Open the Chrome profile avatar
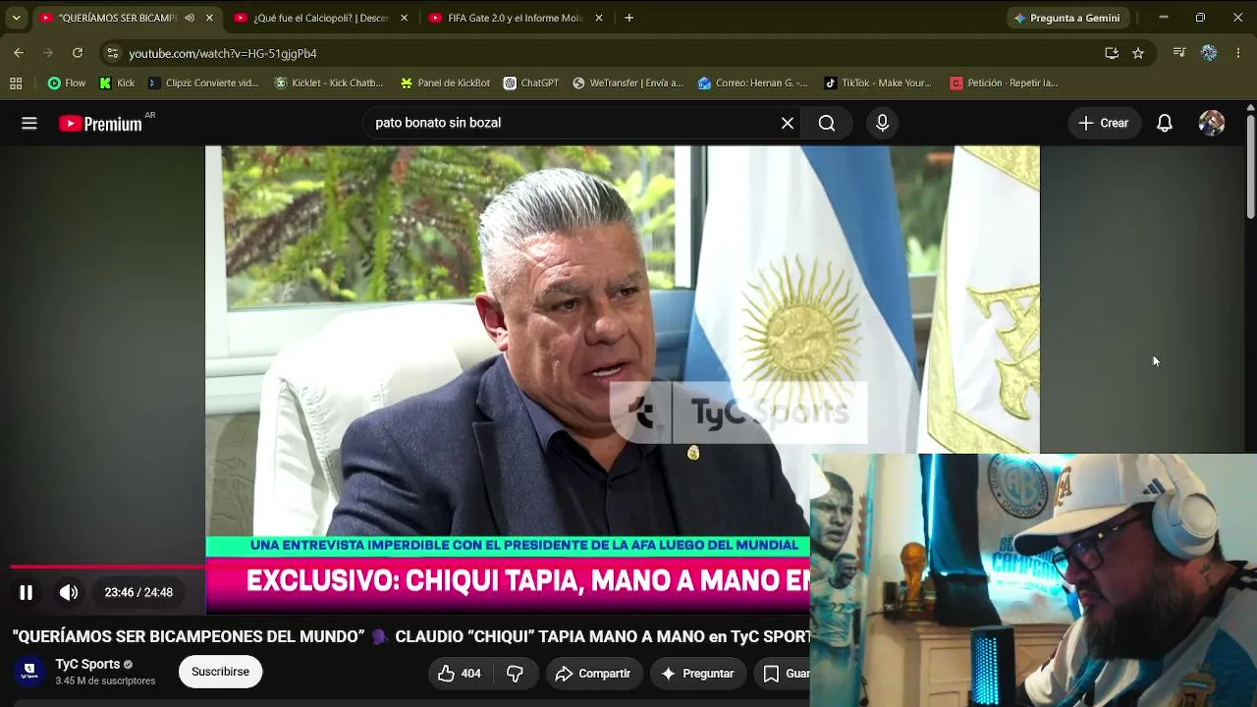 [1209, 53]
